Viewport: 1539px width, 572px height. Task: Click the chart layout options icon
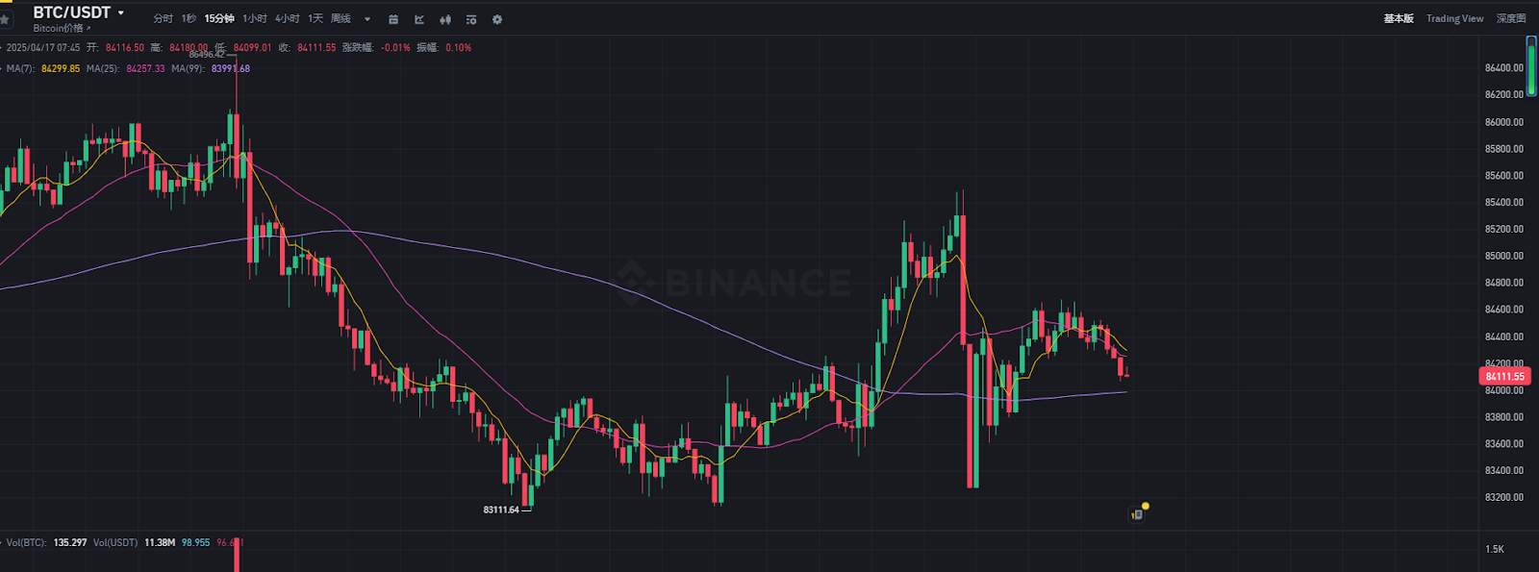click(x=471, y=19)
